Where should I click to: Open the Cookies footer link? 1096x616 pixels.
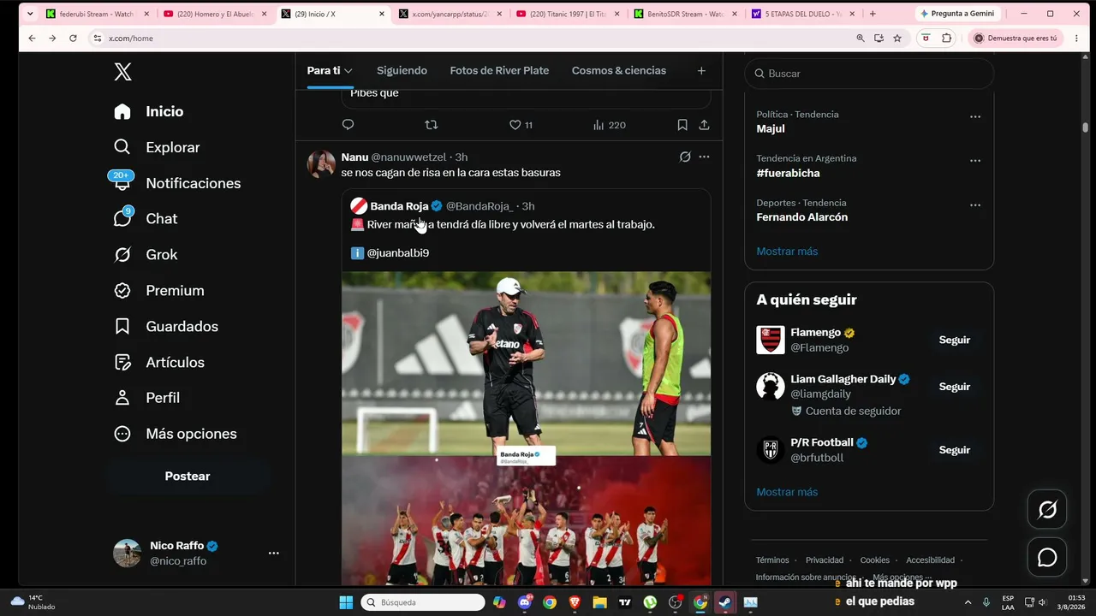tap(875, 560)
